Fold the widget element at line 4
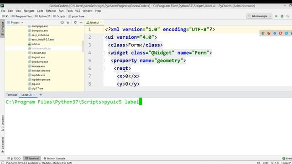Image resolution: width=292 pixels, height=164 pixels. pyautogui.click(x=103, y=53)
